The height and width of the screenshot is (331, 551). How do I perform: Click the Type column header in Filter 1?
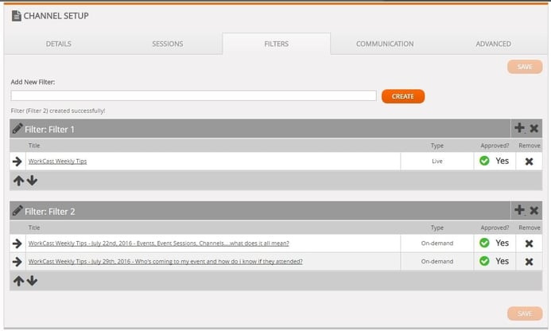tap(437, 146)
